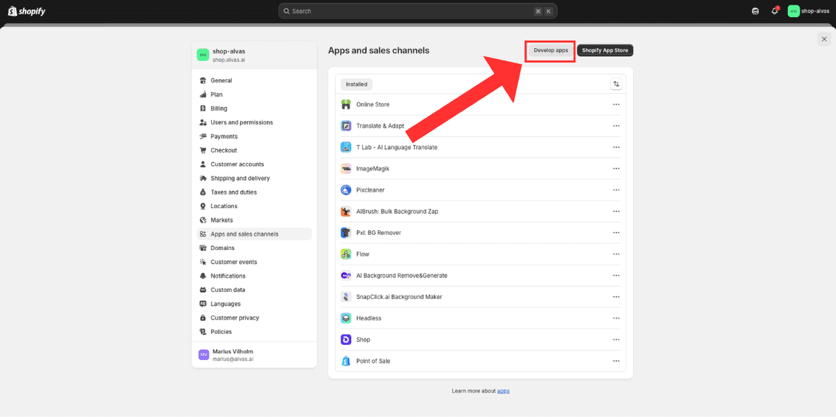Open the General settings page
The width and height of the screenshot is (836, 417).
coord(254,80)
